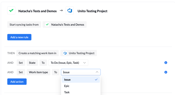The image size is (175, 95).
Task: Click the arrow between project names
Action: pyautogui.click(x=61, y=10)
